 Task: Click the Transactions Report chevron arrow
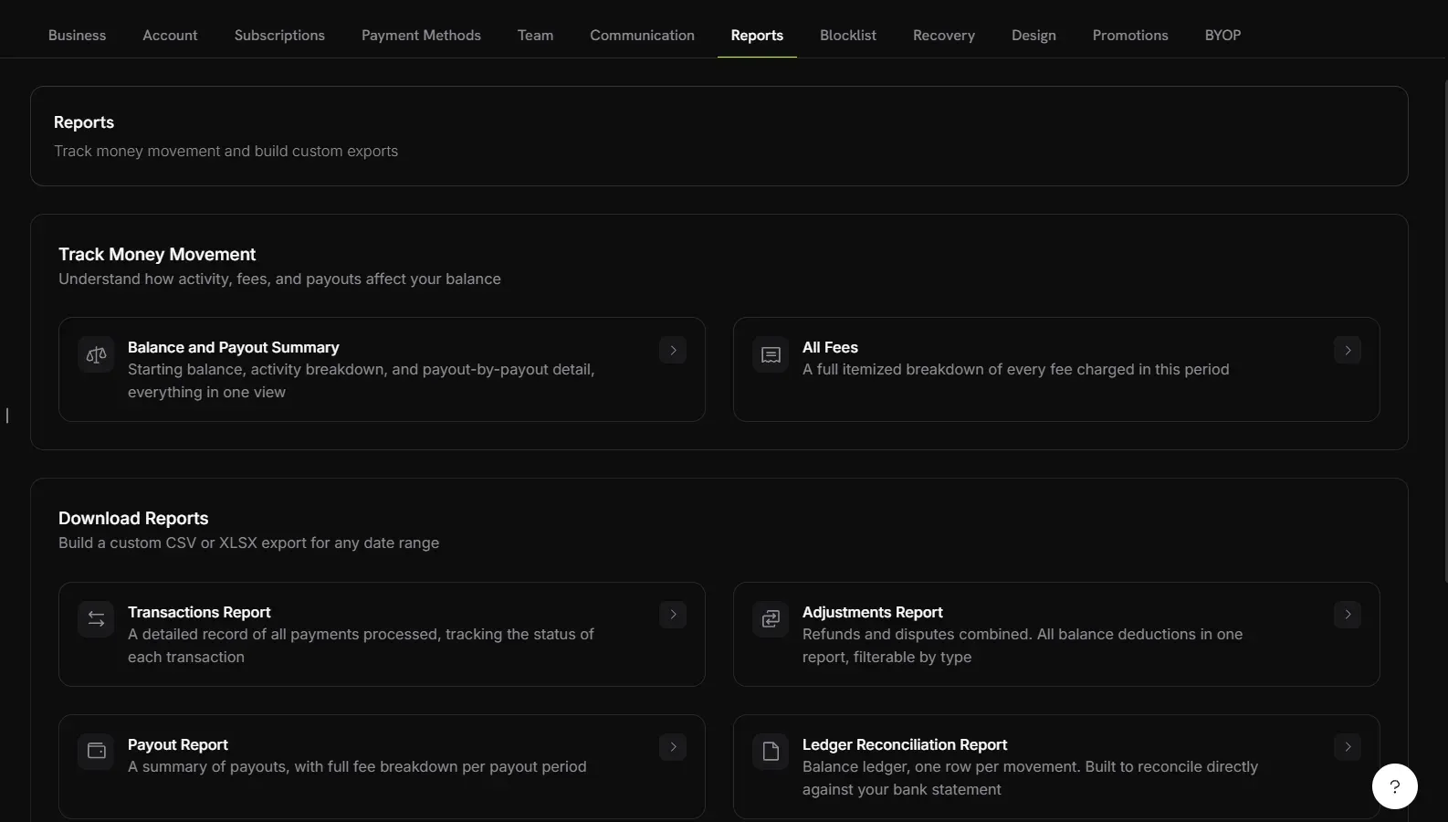tap(673, 615)
